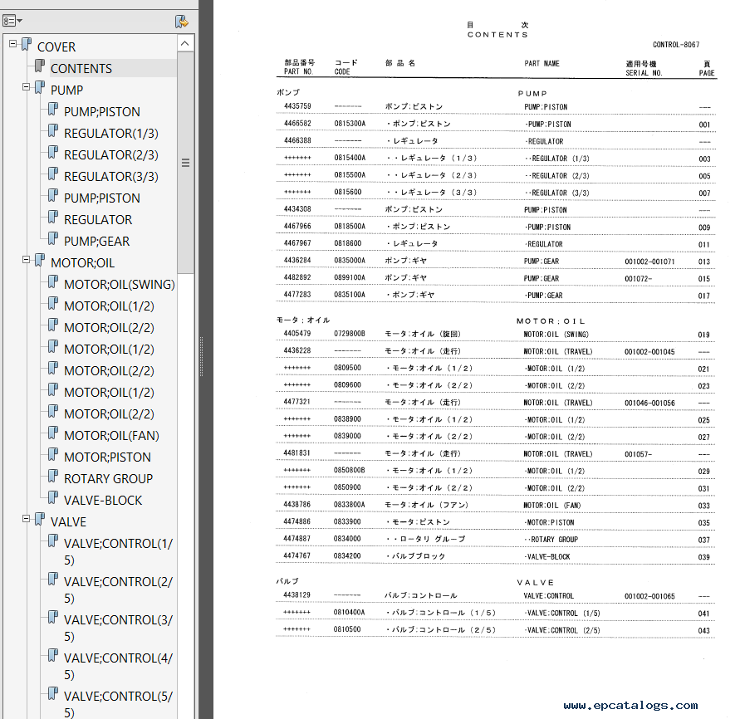Click the MOTOR:OIL (FAN) part name

tap(551, 506)
